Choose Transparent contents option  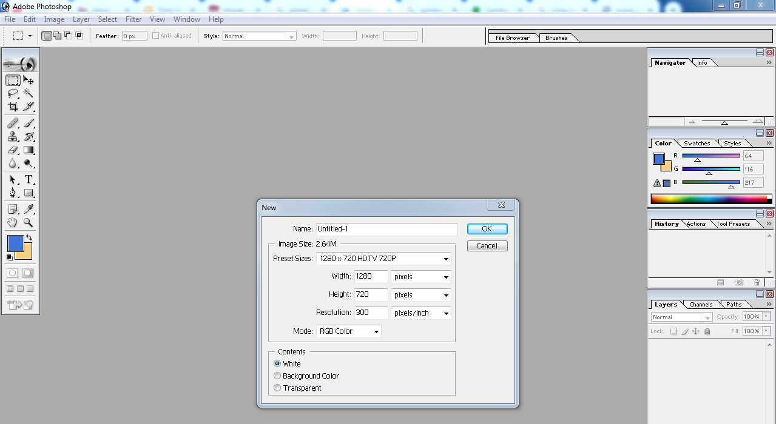pyautogui.click(x=277, y=388)
